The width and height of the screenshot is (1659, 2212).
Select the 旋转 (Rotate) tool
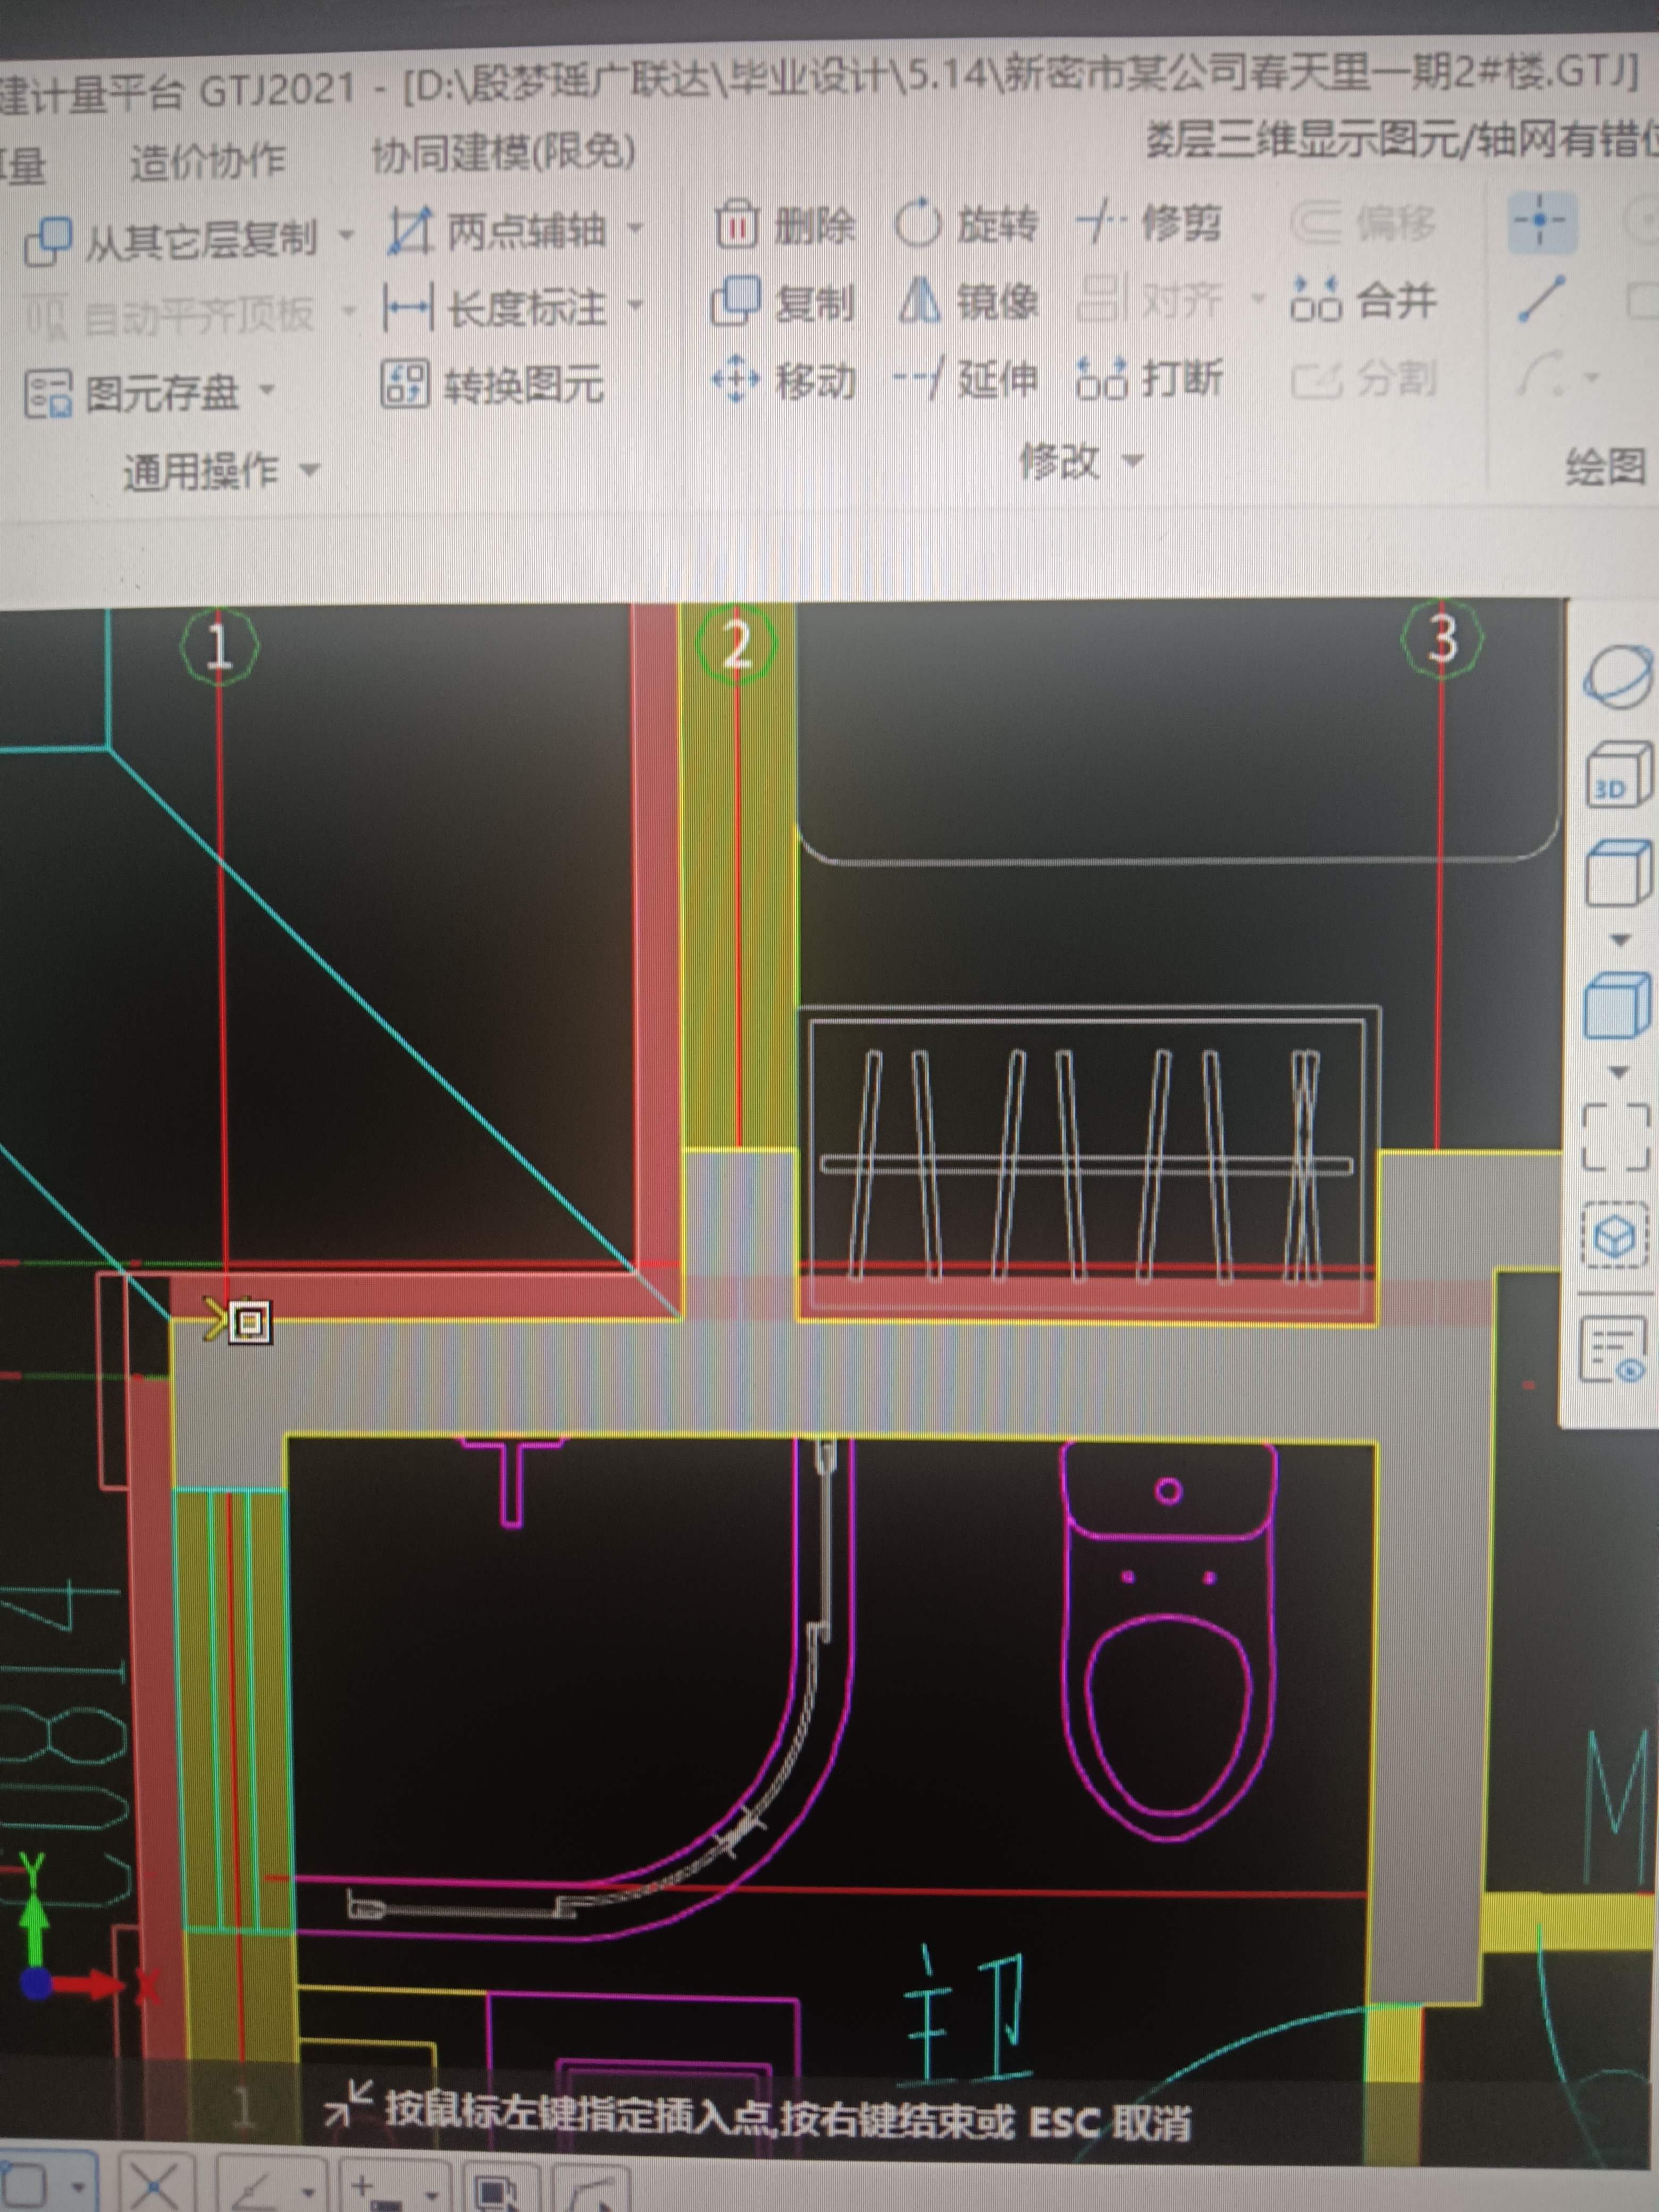click(966, 223)
